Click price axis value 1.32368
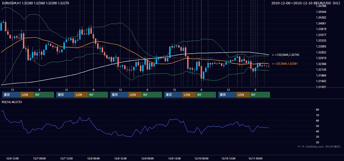Screen dimensions: 344x161 321,64
